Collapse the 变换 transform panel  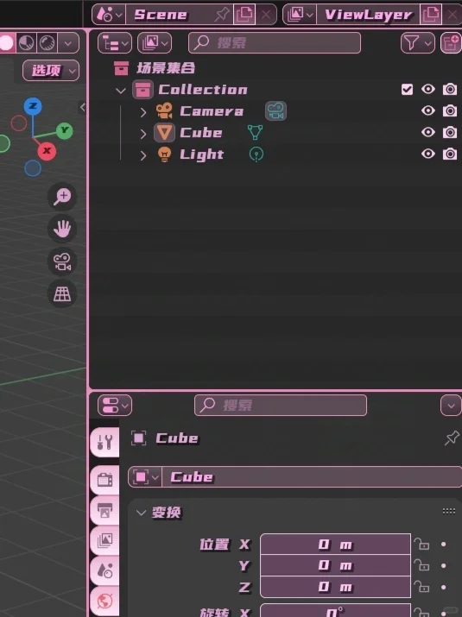click(x=141, y=513)
